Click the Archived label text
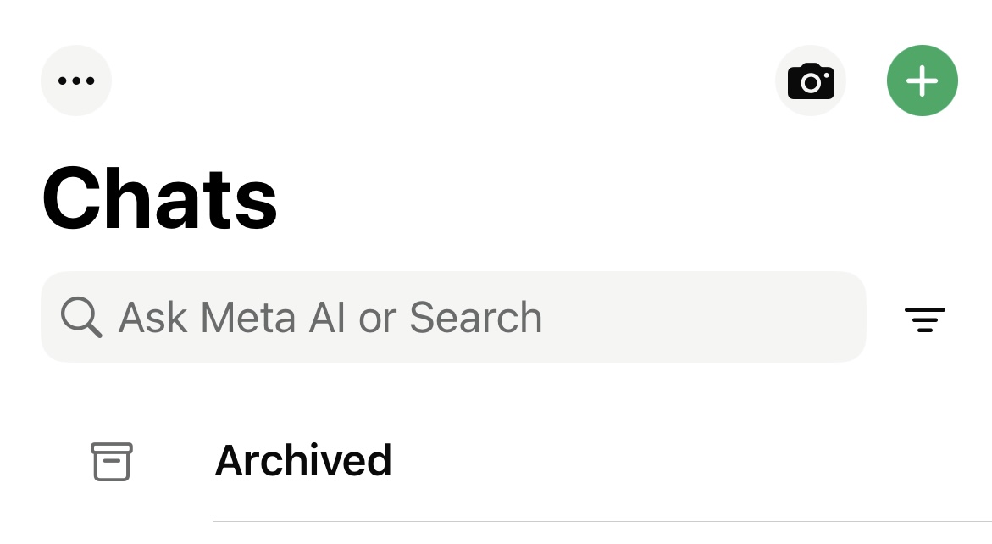The width and height of the screenshot is (992, 544). click(303, 460)
